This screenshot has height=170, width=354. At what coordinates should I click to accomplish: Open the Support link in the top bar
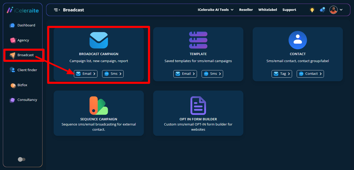(289, 10)
